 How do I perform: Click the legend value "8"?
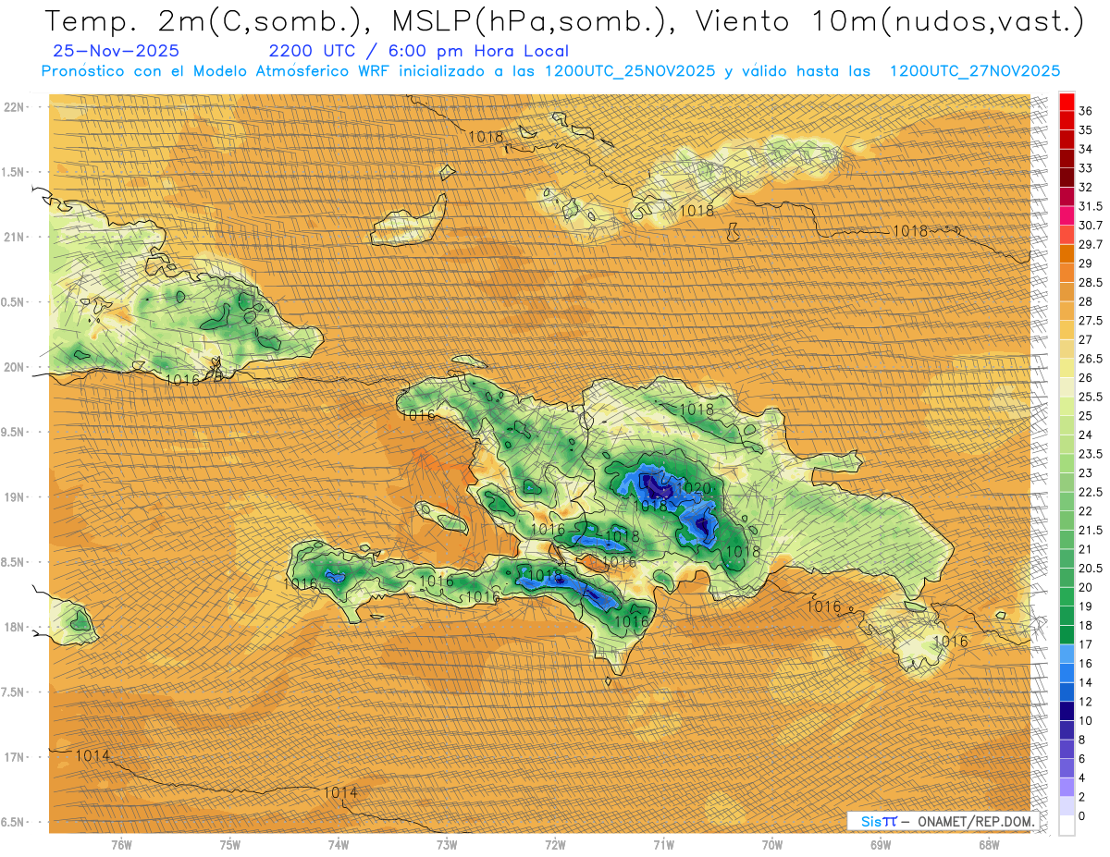(1082, 740)
